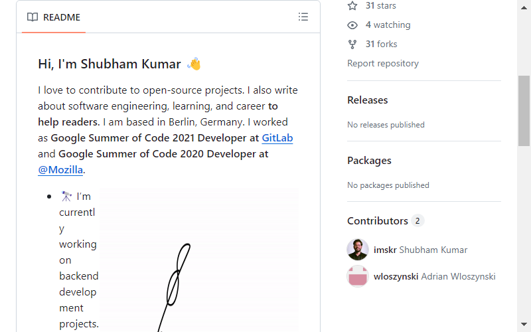
Task: Open the GitLab link
Action: tap(277, 138)
